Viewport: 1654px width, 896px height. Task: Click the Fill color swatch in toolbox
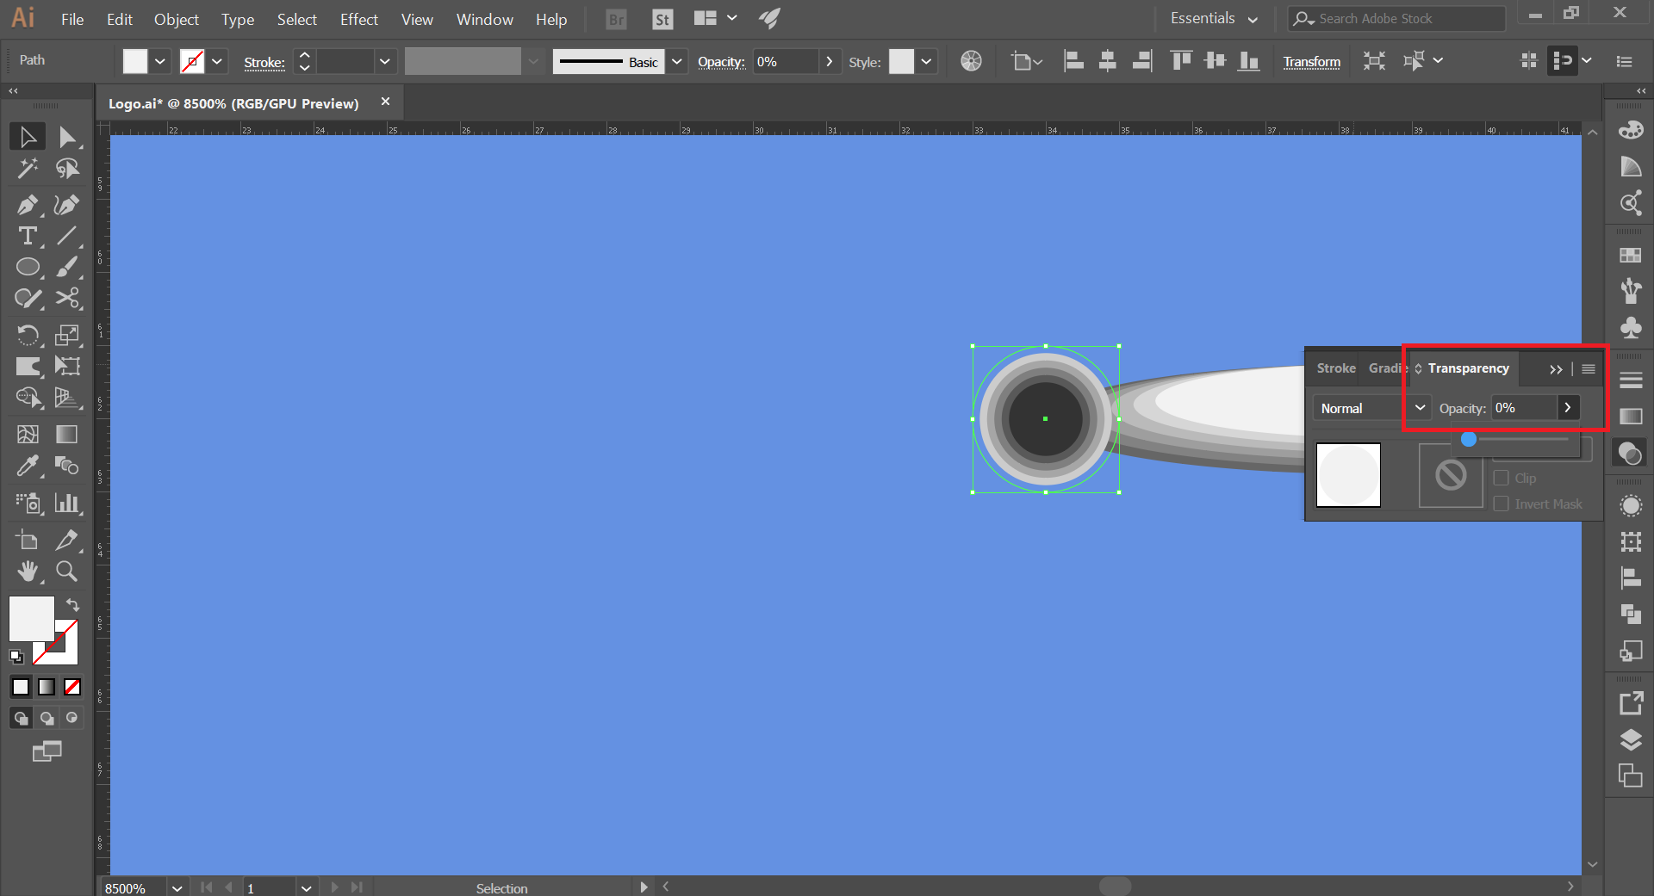click(x=32, y=619)
